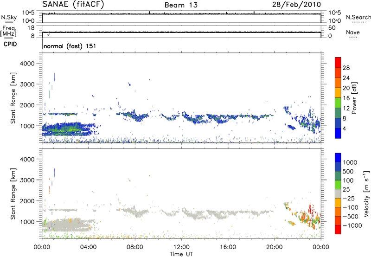Click the Power [dB] colorbar title
Viewport: 371px width, 257px height.
(x=354, y=98)
